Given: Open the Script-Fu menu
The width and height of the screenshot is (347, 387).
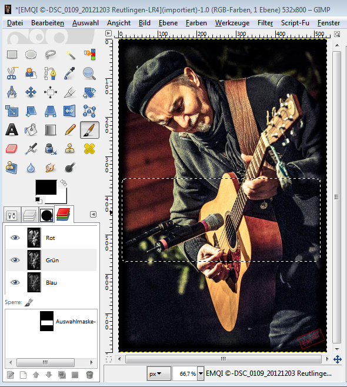Looking at the screenshot, I should (295, 23).
